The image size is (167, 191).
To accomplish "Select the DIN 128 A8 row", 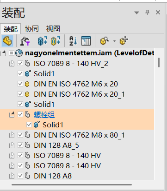I will coord(53,176).
